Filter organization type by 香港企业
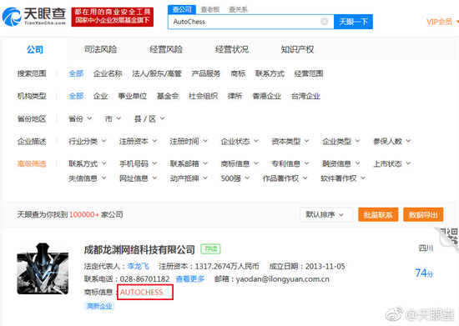Viewport: 459px width, 326px height. (x=267, y=96)
